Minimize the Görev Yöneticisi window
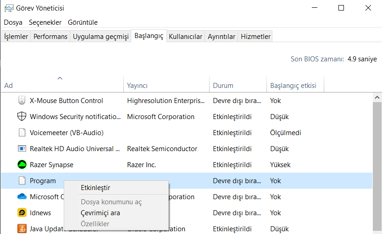382x234 pixels. point(315,8)
